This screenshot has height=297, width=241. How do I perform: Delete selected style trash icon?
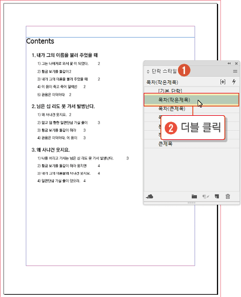(228, 196)
